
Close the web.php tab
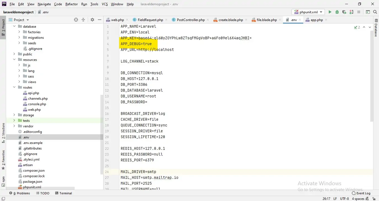coord(127,20)
